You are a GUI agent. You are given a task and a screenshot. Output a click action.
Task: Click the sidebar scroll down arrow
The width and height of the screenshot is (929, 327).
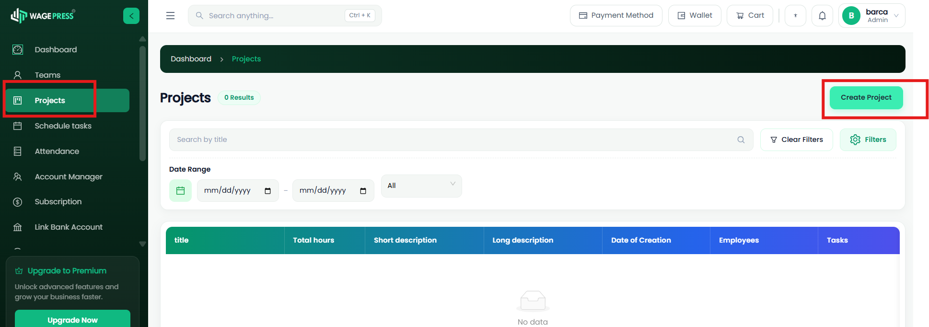coord(142,244)
